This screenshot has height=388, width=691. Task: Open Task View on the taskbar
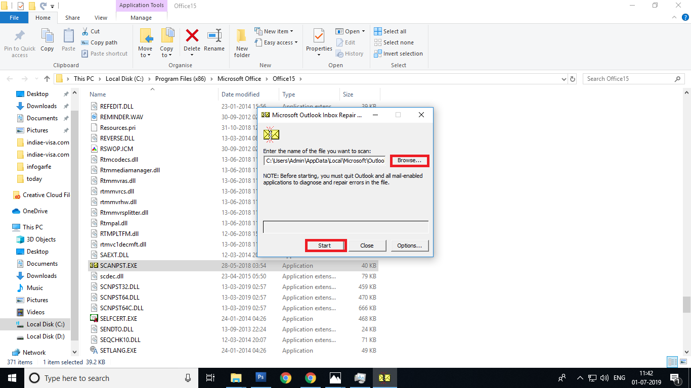pyautogui.click(x=211, y=377)
